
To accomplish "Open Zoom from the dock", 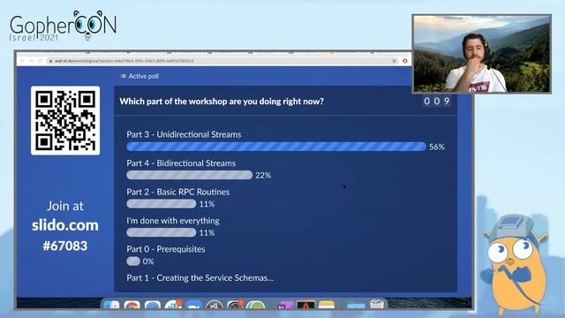I will [x=194, y=305].
